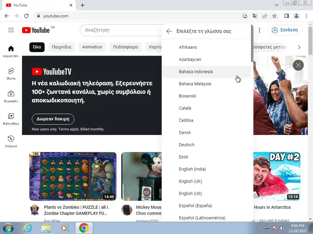Choose Català language
This screenshot has height=234, width=313.
(206, 108)
